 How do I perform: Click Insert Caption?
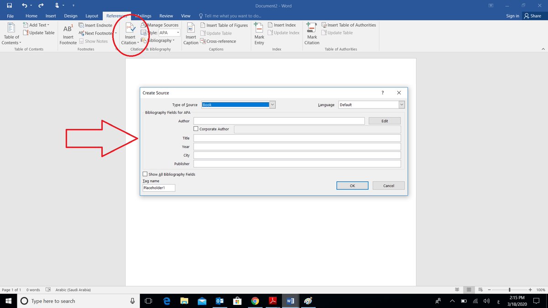coord(191,33)
